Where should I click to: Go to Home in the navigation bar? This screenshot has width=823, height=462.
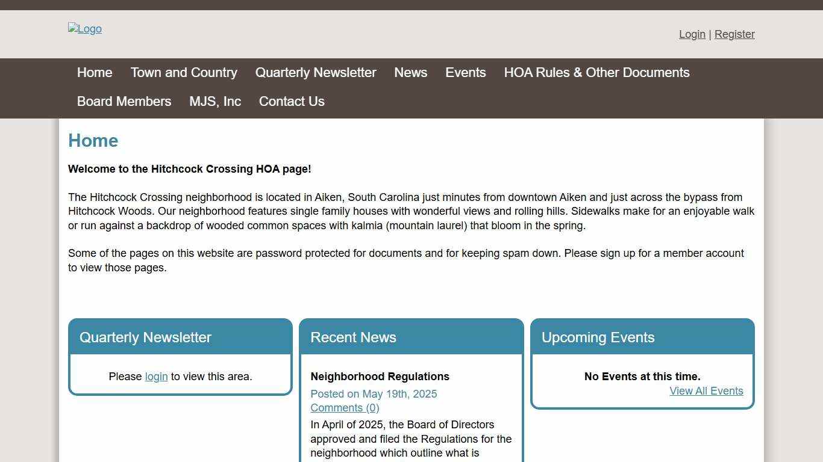95,73
